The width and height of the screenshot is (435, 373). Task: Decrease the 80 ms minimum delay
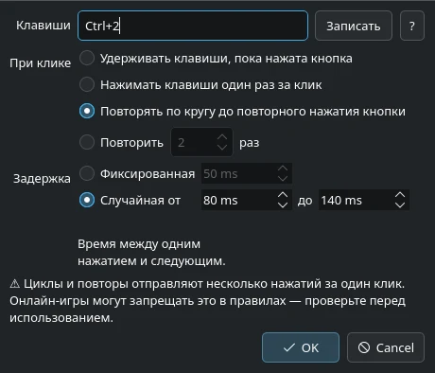coord(283,204)
